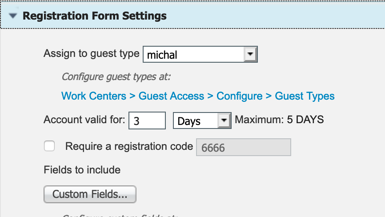Click the 'Account valid for:' label

[84, 120]
